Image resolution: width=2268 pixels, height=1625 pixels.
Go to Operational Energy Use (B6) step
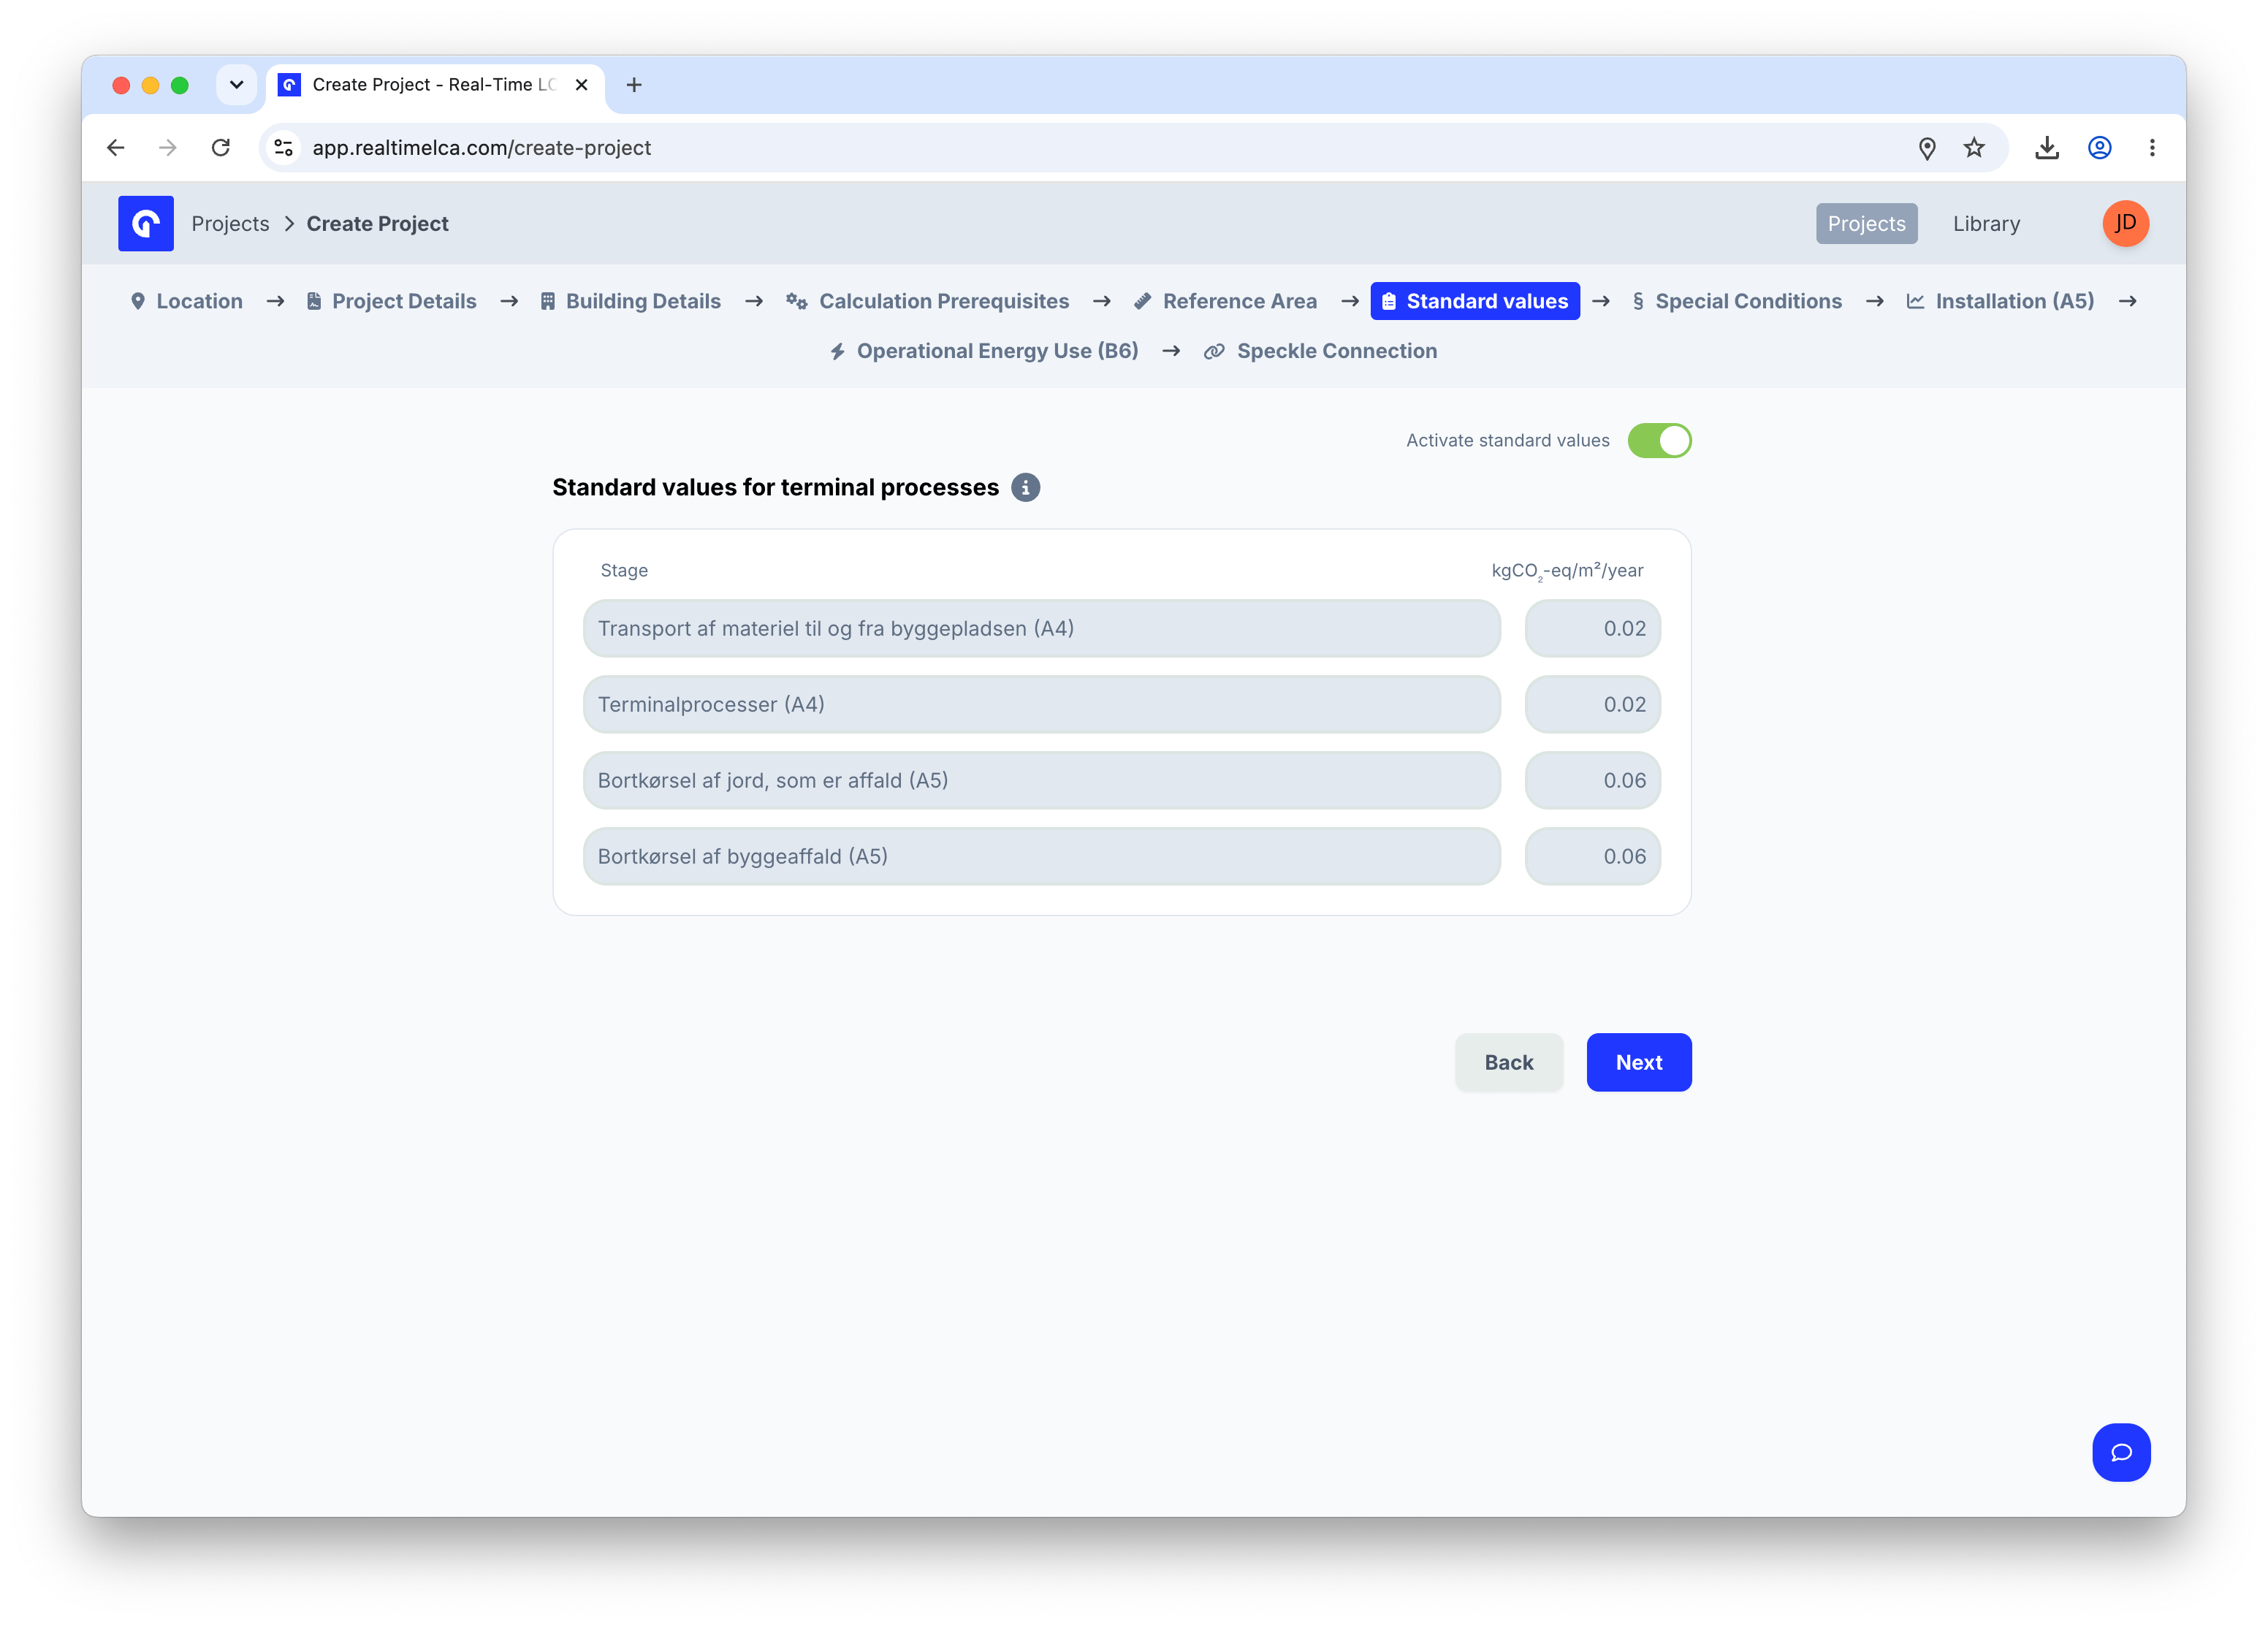(x=984, y=351)
